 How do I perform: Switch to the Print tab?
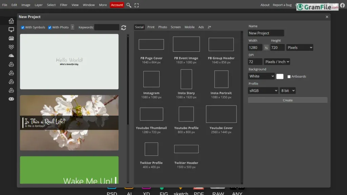point(151,27)
